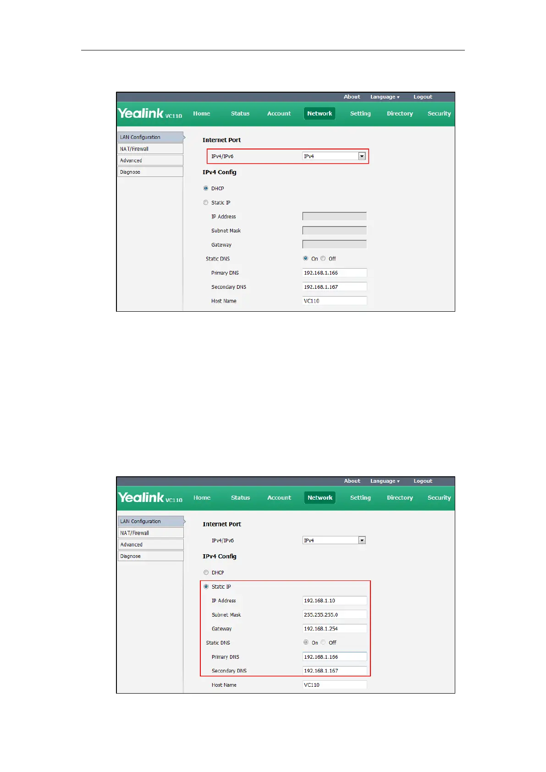546x772 pixels.
Task: Select Advanced in bottom sidebar
Action: (x=151, y=544)
